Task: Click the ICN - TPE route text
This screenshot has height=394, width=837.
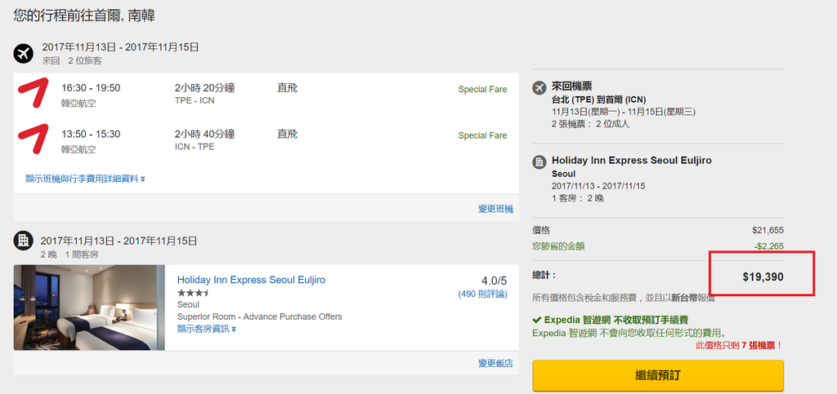Action: tap(195, 146)
